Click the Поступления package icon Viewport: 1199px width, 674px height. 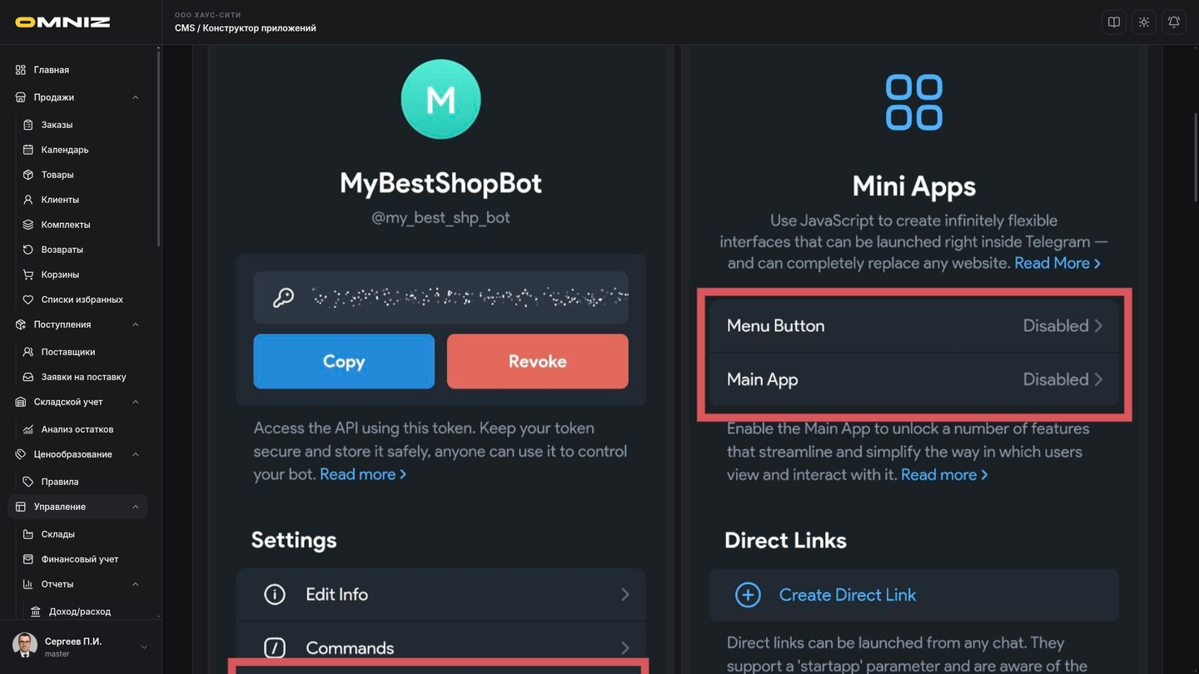point(21,325)
